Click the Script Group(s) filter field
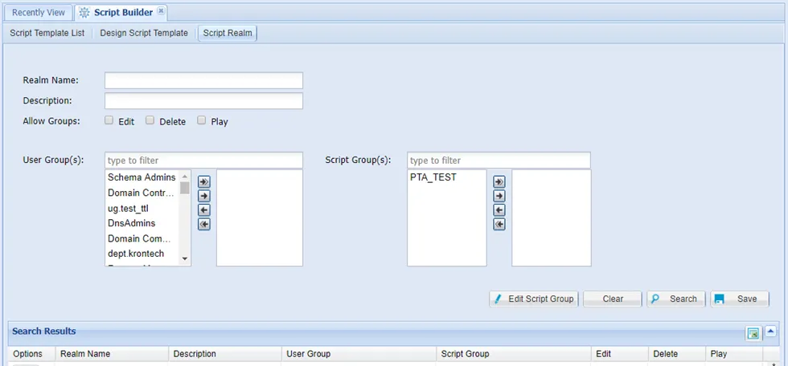 [x=499, y=161]
